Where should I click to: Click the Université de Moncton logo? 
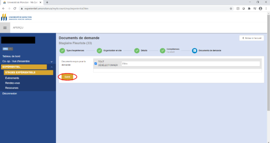pyautogui.click(x=16, y=17)
